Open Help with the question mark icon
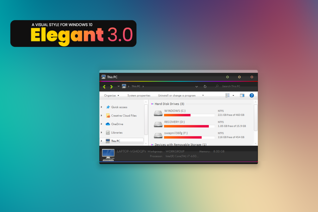Image resolution: width=318 pixels, height=212 pixels. point(252,95)
